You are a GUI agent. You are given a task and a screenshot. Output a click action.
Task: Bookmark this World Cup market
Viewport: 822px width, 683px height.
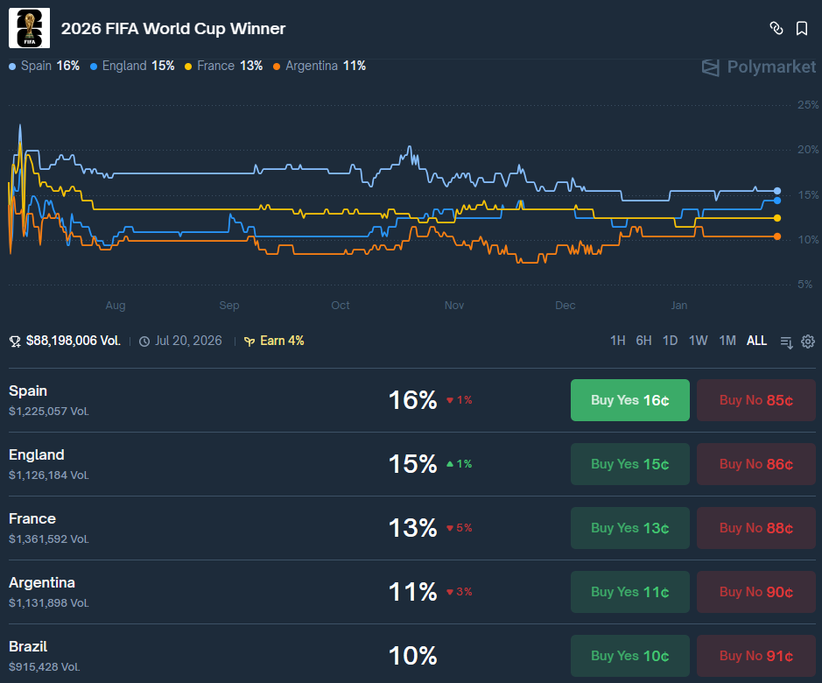coord(802,28)
